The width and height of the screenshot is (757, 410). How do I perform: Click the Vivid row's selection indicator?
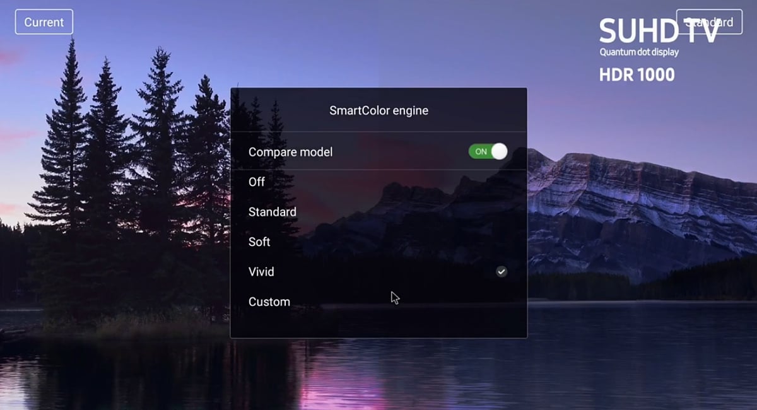[x=502, y=271]
